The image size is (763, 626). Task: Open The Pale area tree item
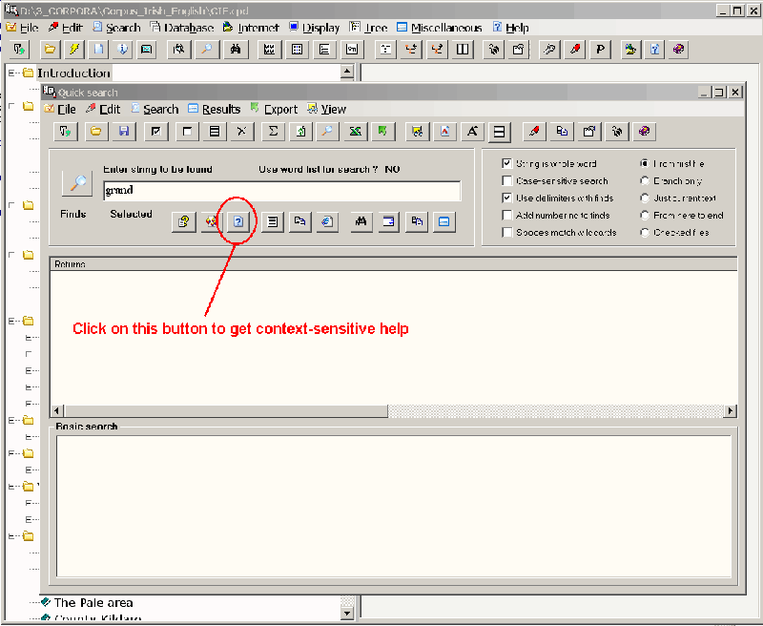coord(93,602)
